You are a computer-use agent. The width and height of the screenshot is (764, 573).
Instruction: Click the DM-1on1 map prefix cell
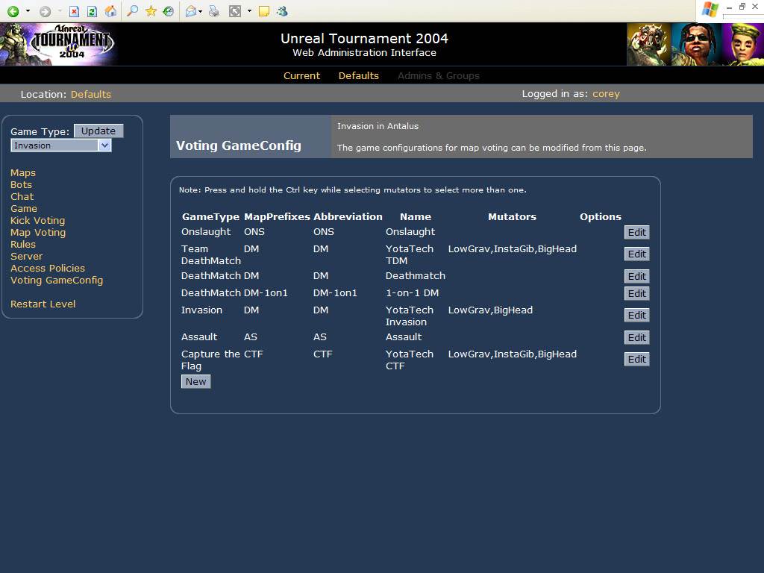pos(266,292)
